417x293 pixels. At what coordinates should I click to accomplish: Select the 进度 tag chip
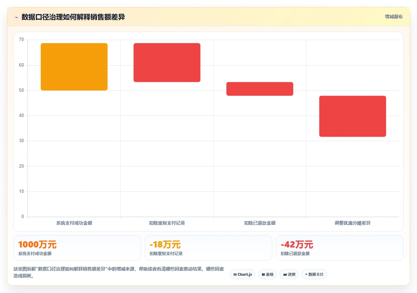289,274
